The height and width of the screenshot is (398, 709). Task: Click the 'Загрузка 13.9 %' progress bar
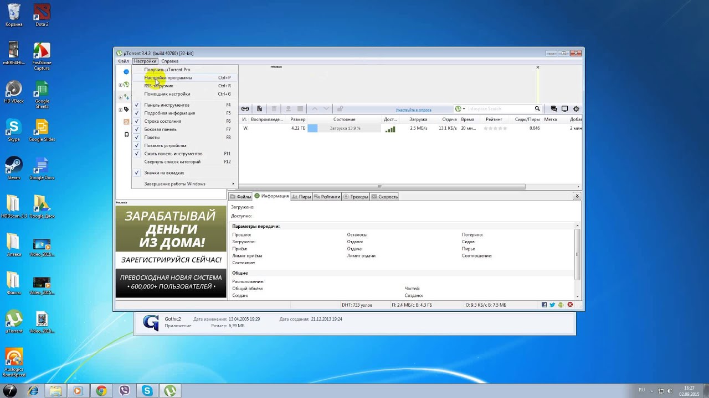click(x=345, y=128)
